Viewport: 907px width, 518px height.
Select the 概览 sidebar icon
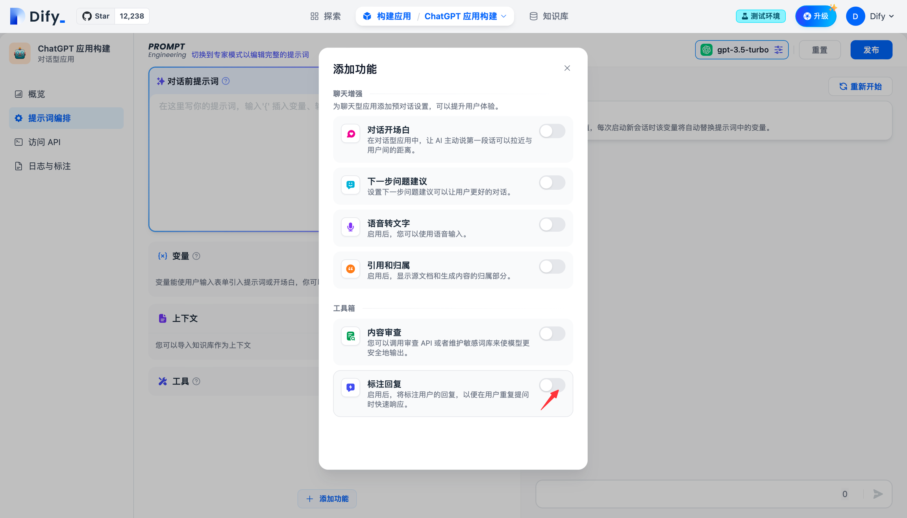pyautogui.click(x=19, y=94)
